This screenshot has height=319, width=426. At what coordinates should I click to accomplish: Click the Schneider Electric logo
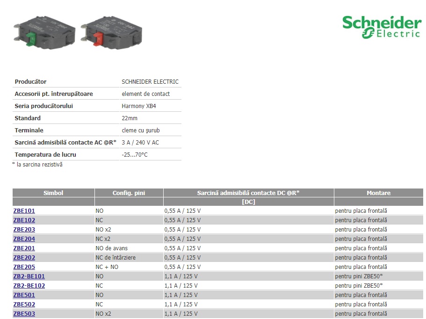[382, 27]
